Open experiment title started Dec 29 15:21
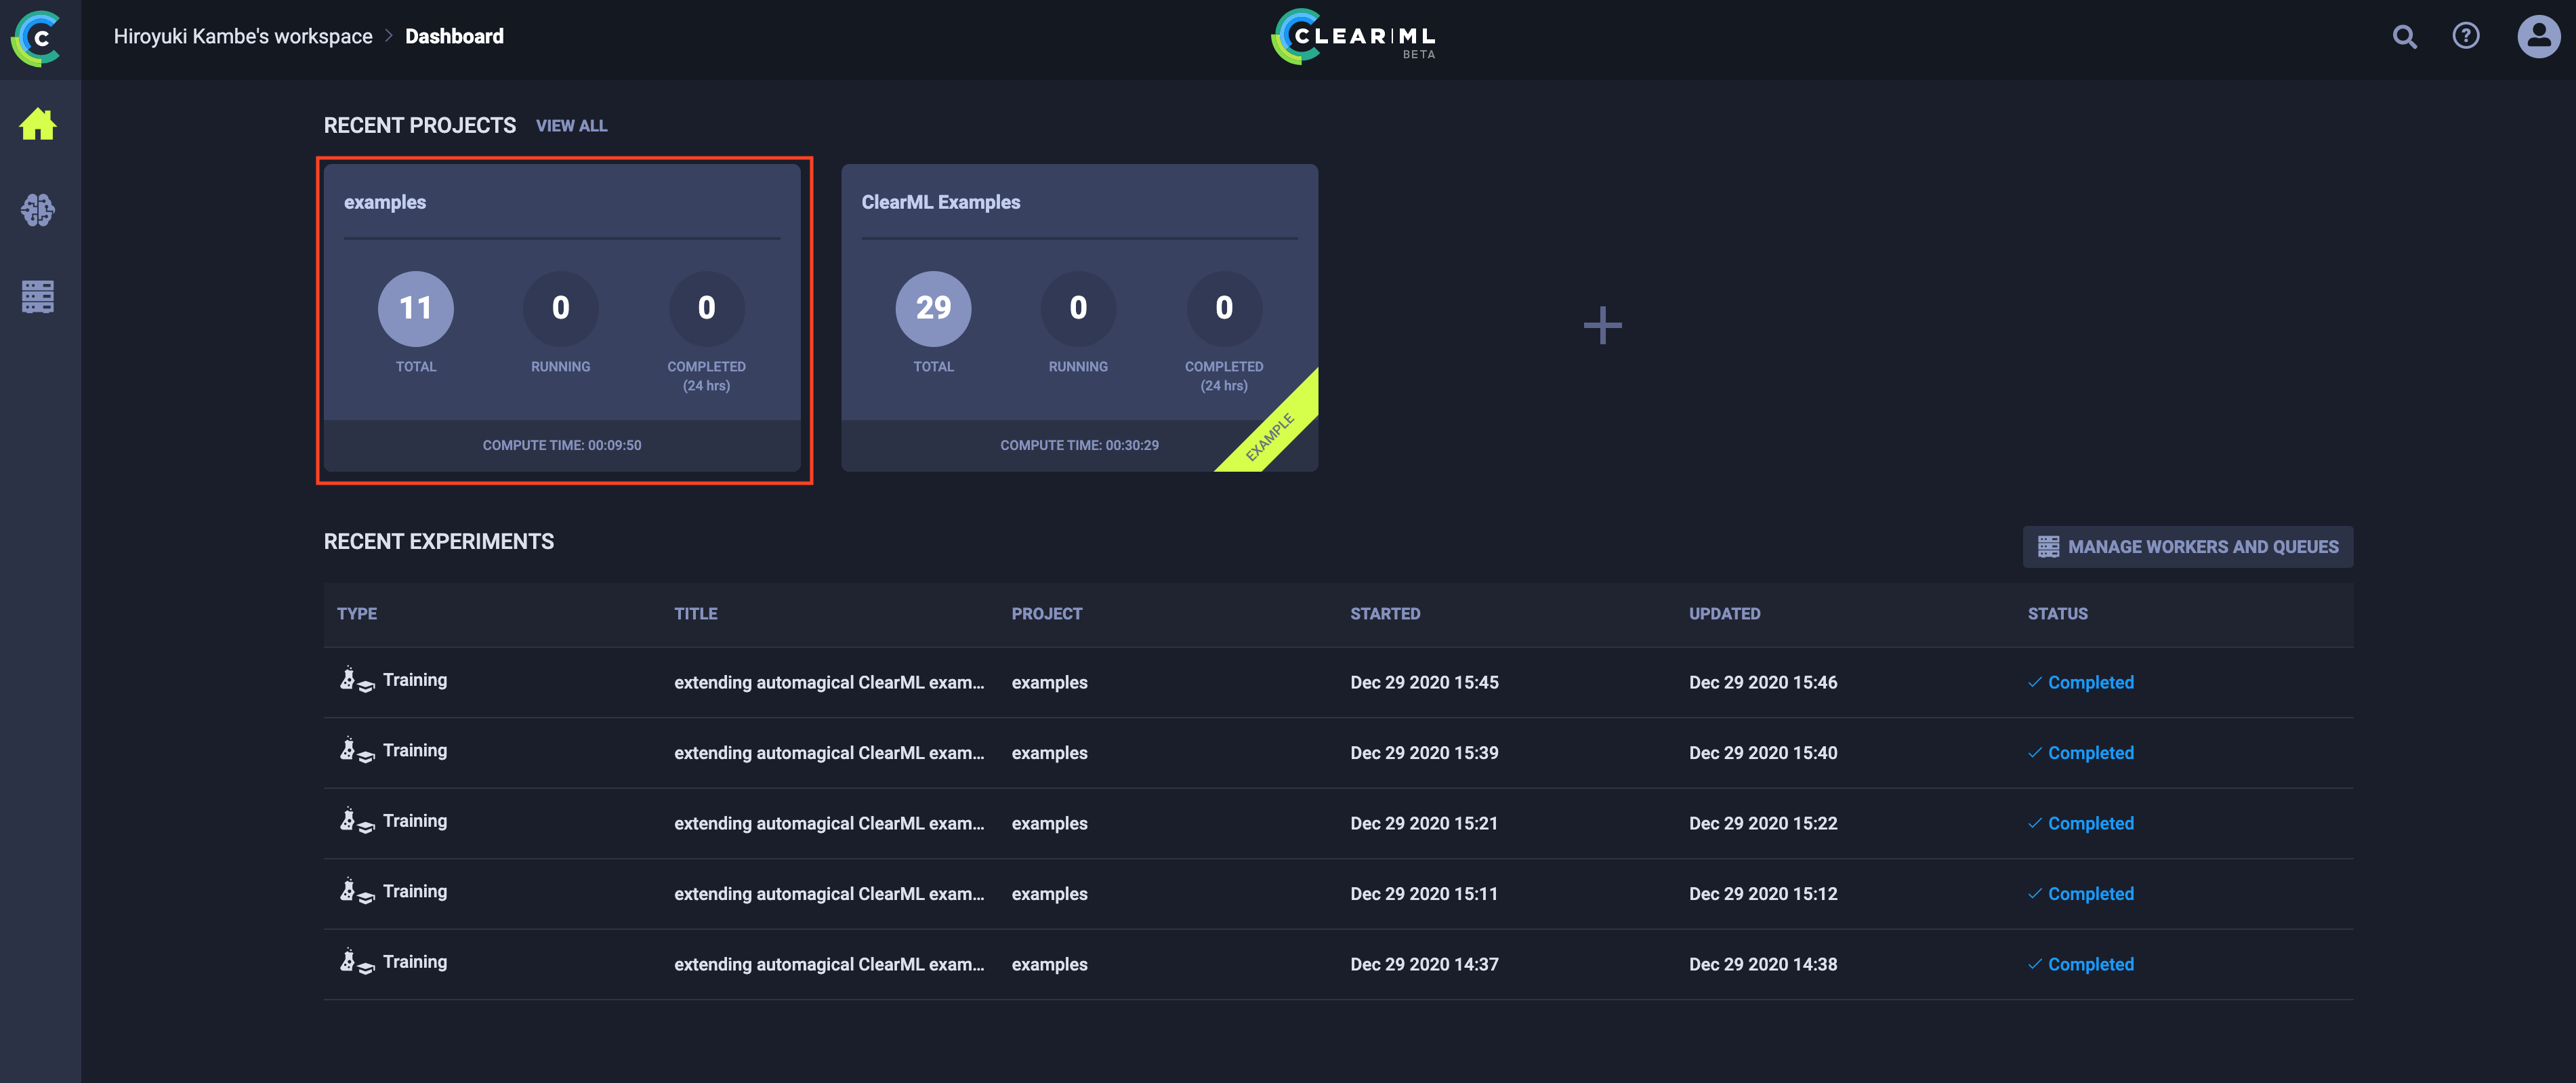2576x1083 pixels. pyautogui.click(x=829, y=823)
